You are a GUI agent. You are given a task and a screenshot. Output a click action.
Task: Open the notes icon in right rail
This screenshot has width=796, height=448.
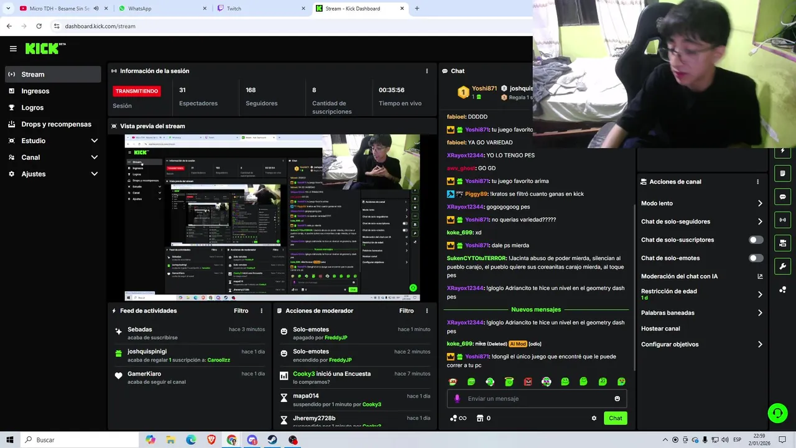(782, 174)
